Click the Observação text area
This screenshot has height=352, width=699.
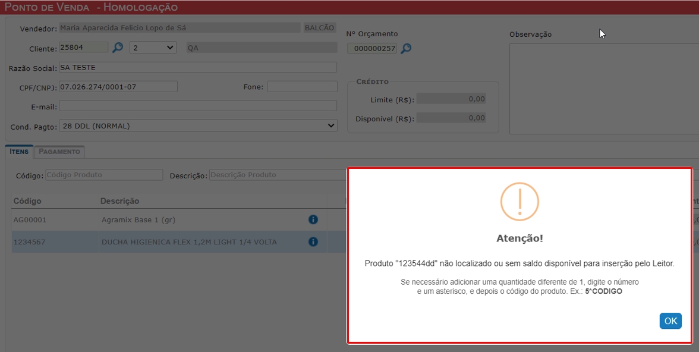pos(604,89)
